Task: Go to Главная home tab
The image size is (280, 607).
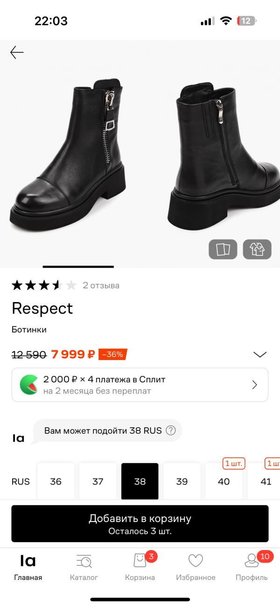Action: tap(28, 566)
